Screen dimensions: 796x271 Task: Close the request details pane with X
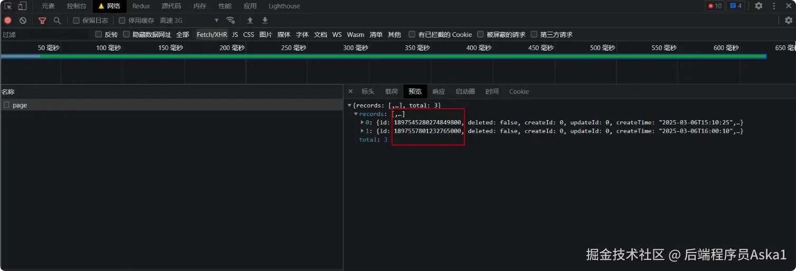pos(350,91)
